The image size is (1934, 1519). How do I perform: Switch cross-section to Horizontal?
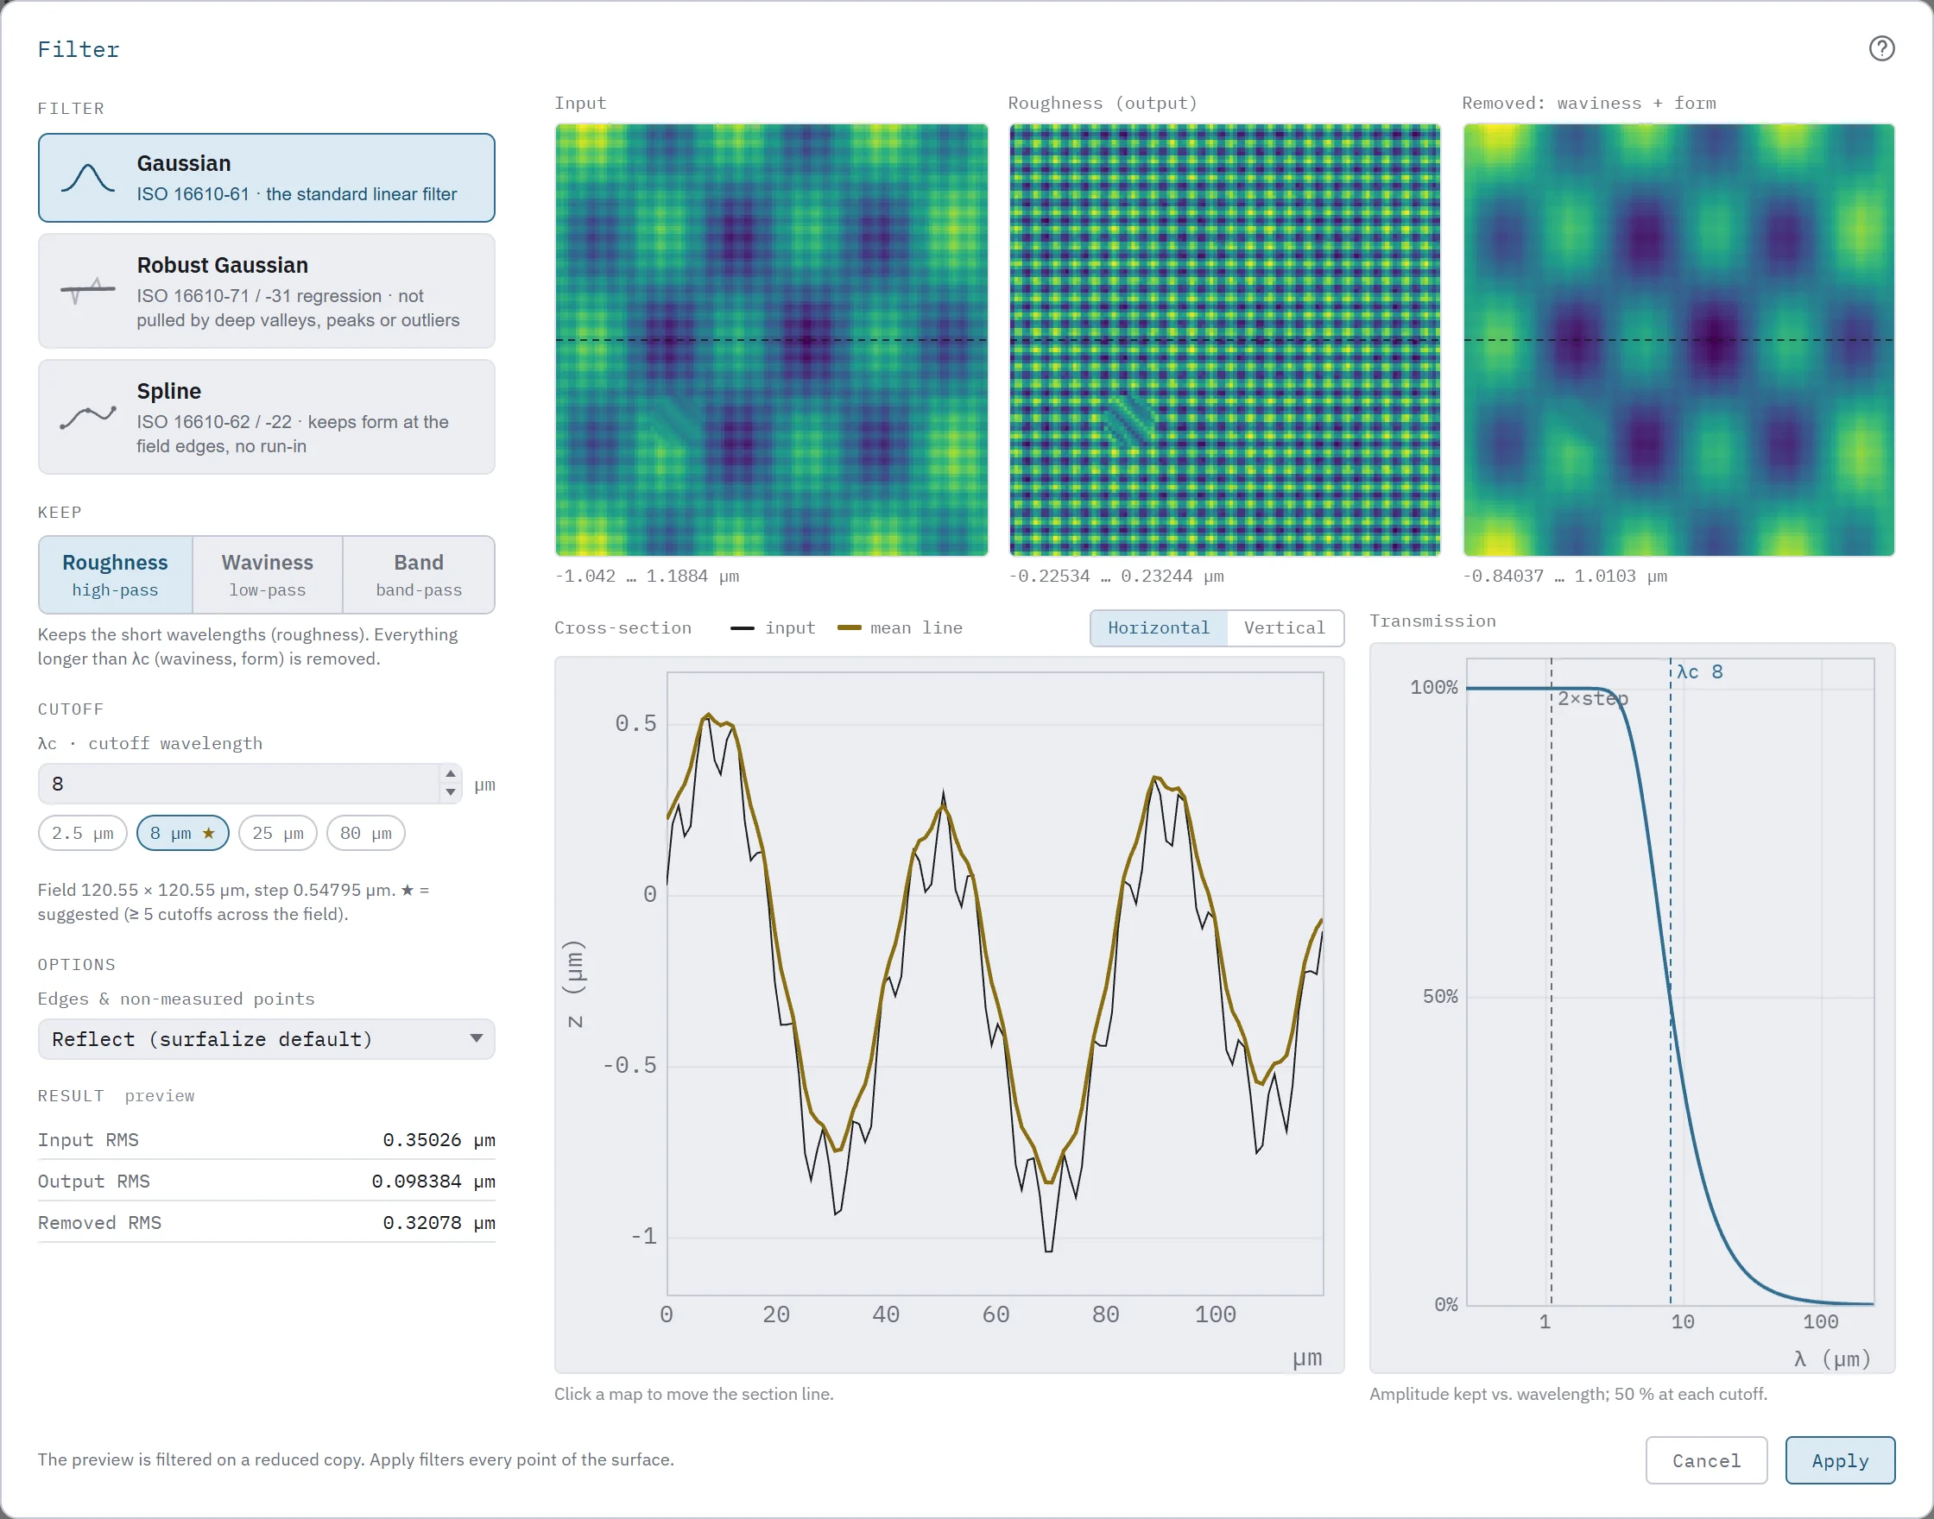(1159, 627)
